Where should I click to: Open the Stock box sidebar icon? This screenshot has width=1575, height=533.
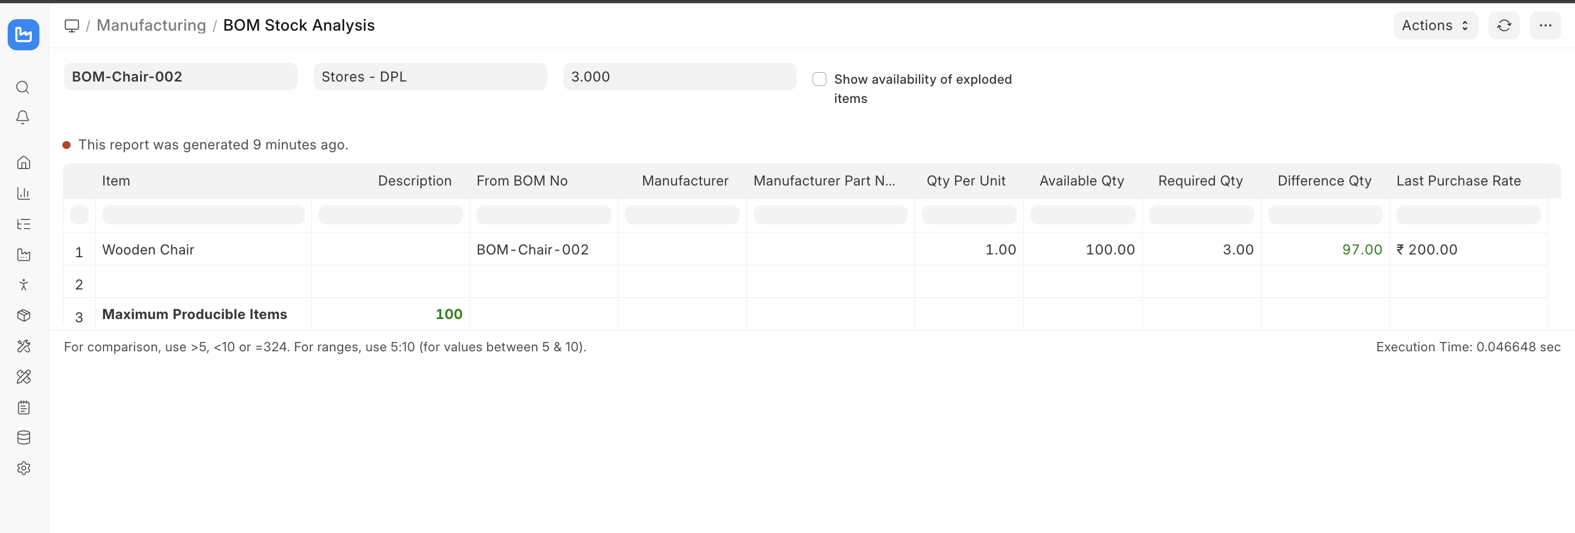click(x=23, y=315)
